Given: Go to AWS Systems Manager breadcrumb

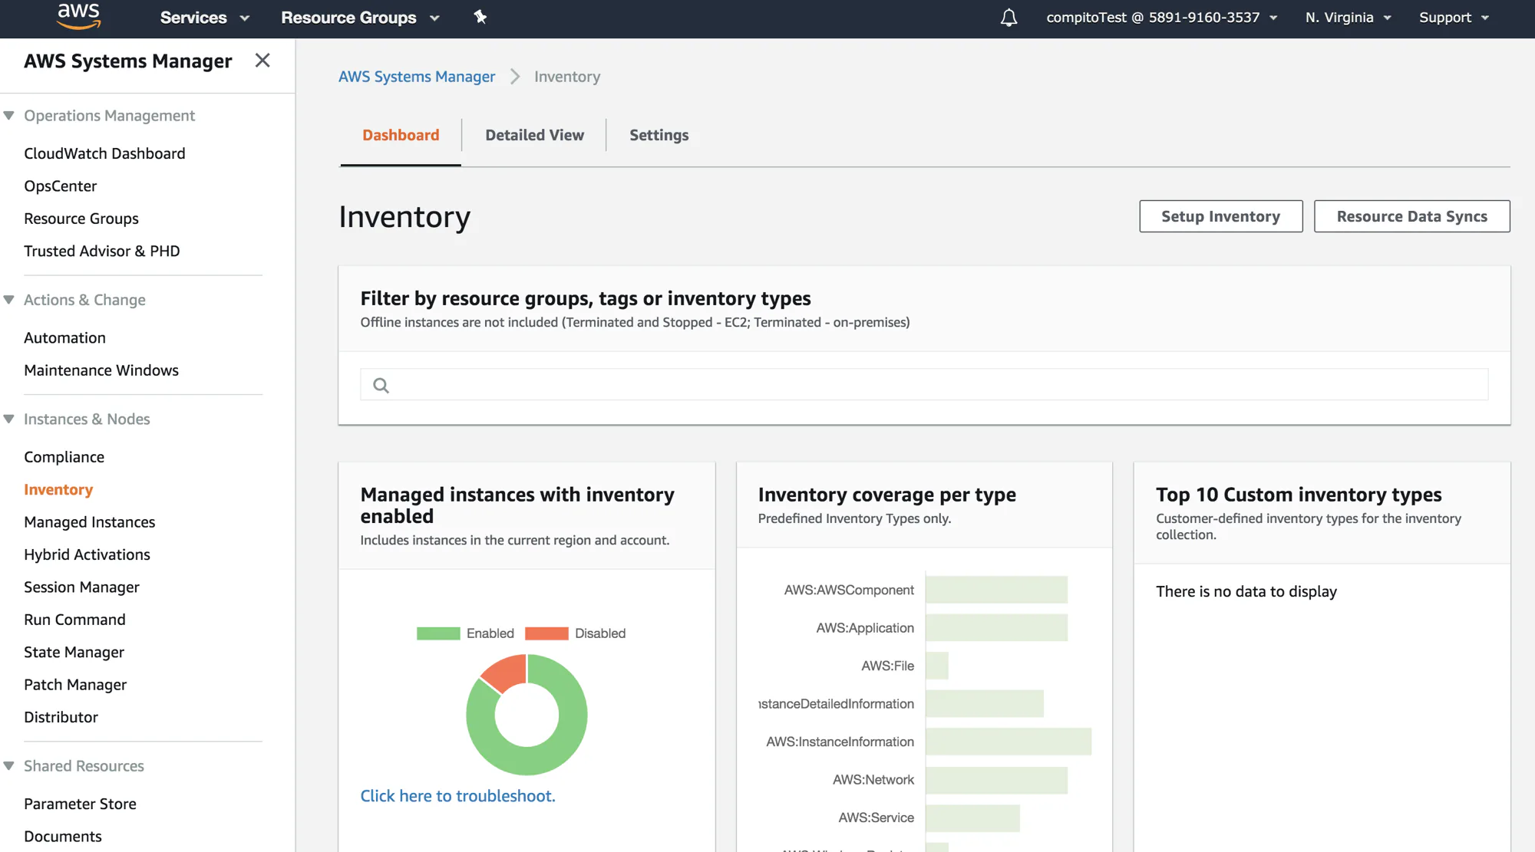Looking at the screenshot, I should [x=417, y=77].
